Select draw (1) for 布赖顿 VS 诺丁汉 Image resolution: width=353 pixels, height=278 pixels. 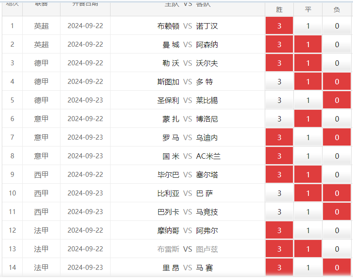coord(308,25)
